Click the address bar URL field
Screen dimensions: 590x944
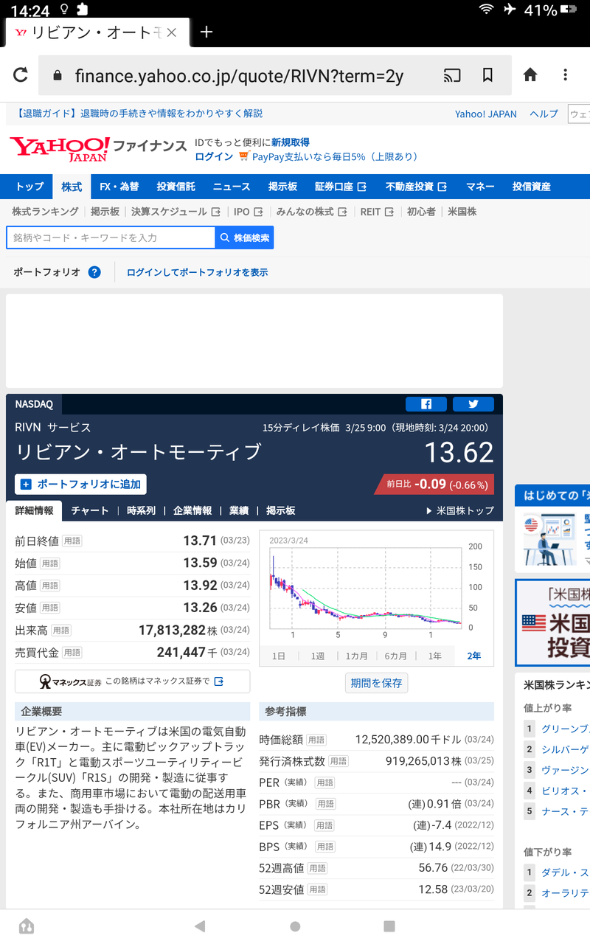240,75
